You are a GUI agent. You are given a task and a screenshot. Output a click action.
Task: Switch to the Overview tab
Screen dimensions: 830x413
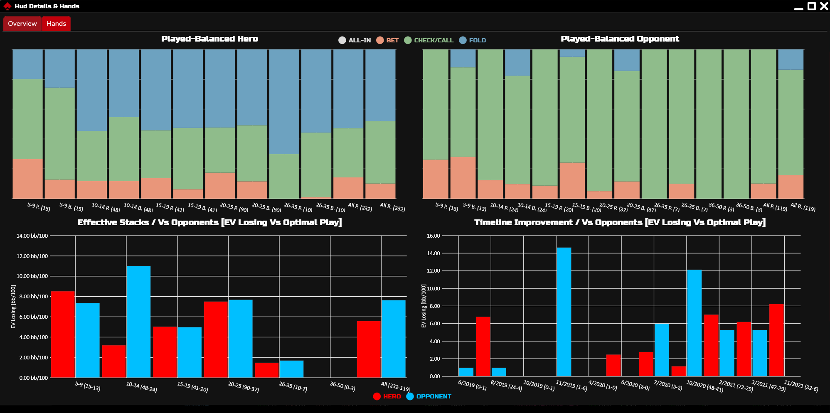tap(22, 24)
